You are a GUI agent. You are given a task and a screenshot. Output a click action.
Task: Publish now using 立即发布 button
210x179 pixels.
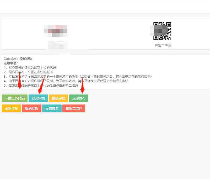tap(79, 98)
